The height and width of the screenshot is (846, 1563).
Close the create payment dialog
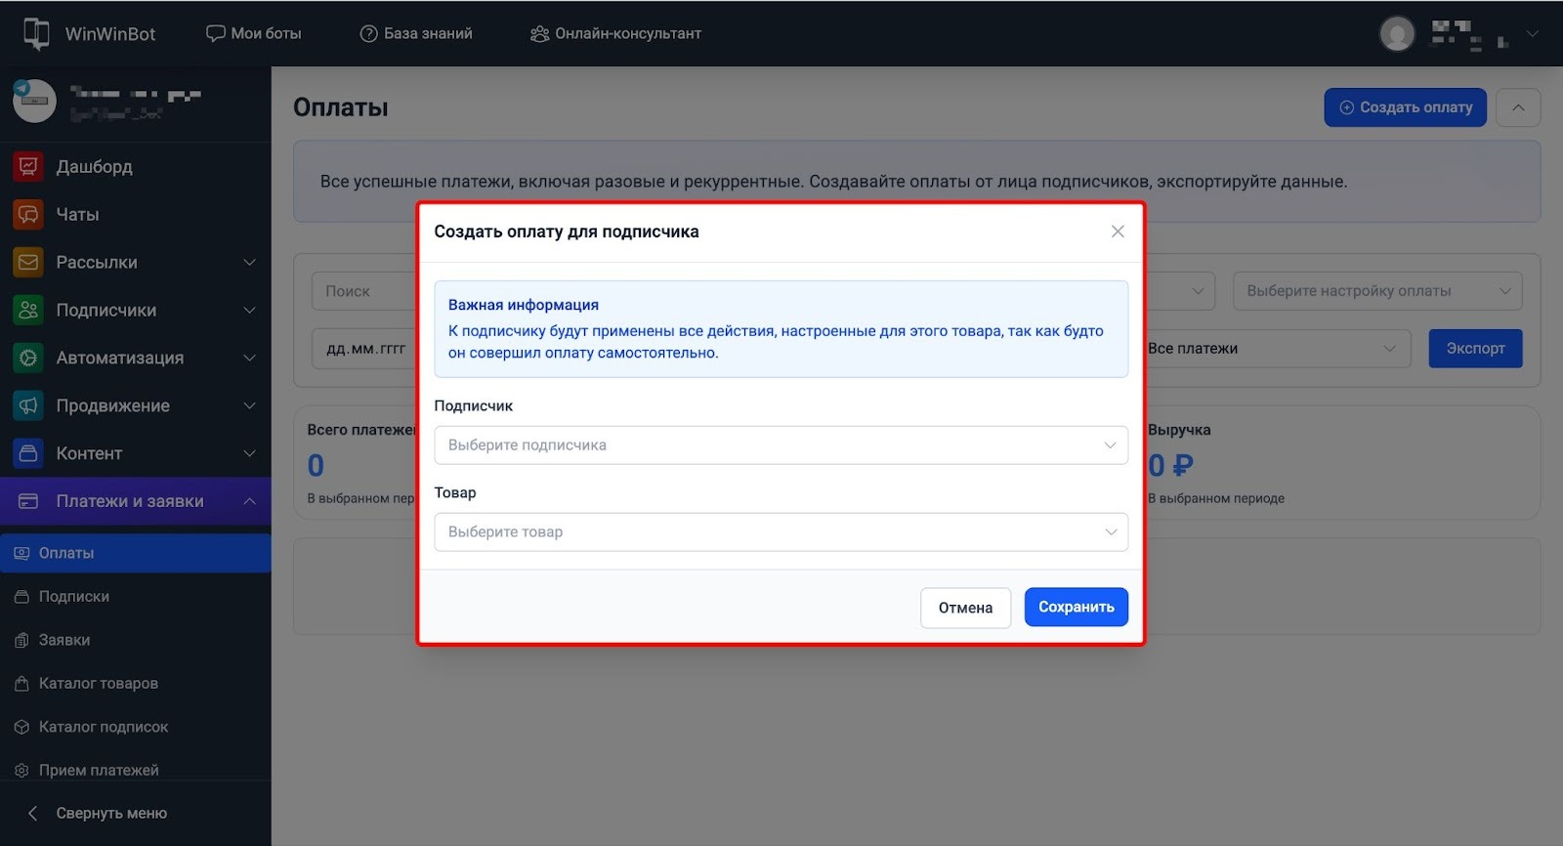click(x=1118, y=232)
